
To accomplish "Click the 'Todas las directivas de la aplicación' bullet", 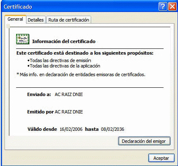I will point(64,66).
